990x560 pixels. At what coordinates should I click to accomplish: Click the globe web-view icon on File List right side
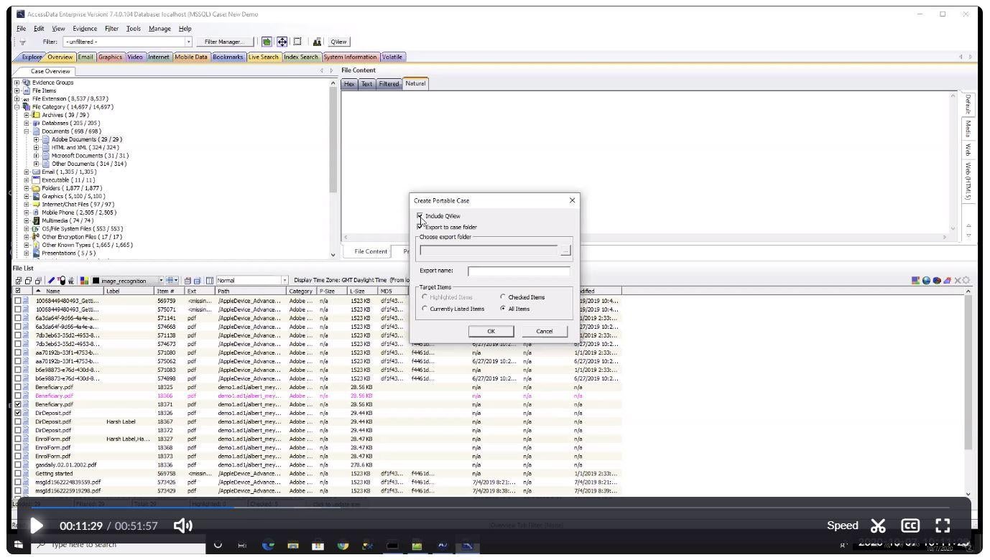(926, 280)
